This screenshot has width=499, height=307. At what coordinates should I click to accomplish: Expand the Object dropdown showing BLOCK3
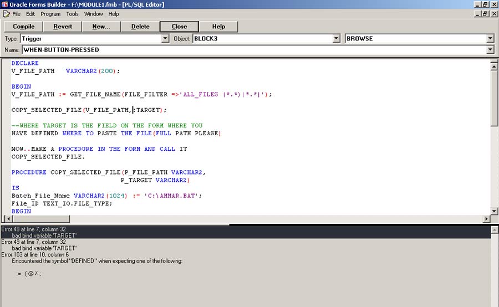tap(336, 39)
